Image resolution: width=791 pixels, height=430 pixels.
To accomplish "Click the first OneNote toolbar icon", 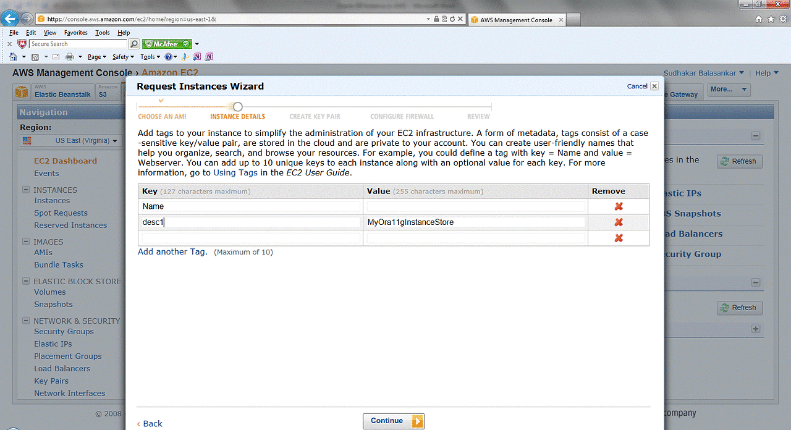I will [x=197, y=57].
